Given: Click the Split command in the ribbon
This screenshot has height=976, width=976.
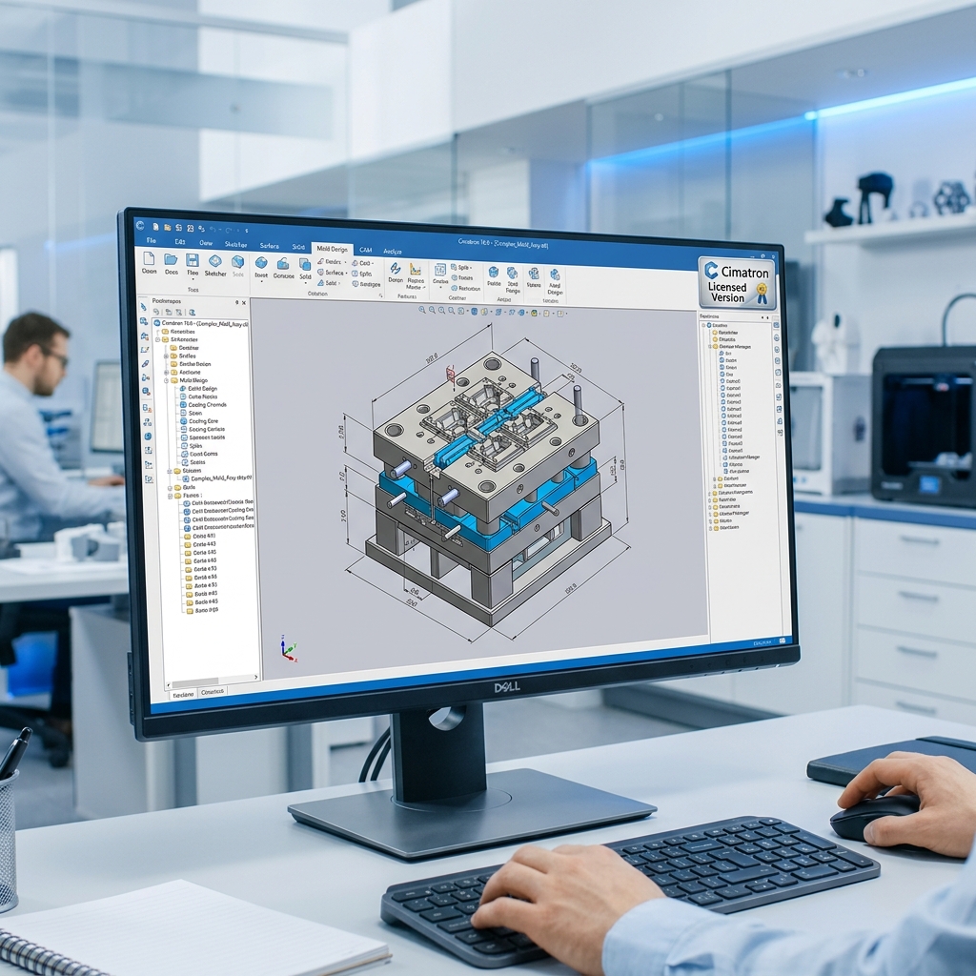Looking at the screenshot, I should 463,267.
